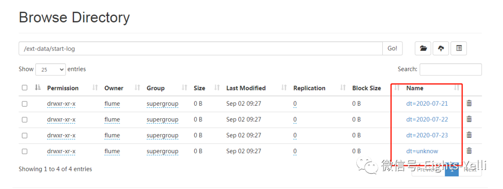Delete the dt=unknow directory
Viewport: 503px width, 189px height.
(469, 150)
